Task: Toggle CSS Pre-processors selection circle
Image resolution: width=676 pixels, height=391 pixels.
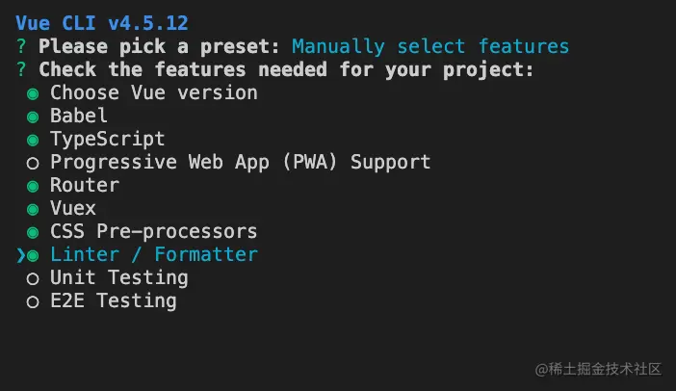Action: coord(33,232)
